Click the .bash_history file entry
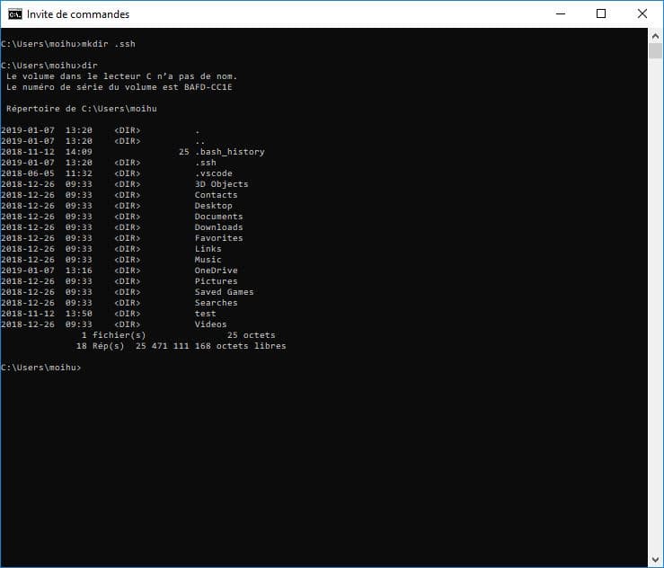This screenshot has width=664, height=568. click(229, 152)
